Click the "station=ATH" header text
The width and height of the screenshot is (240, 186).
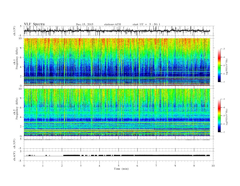tap(112, 24)
